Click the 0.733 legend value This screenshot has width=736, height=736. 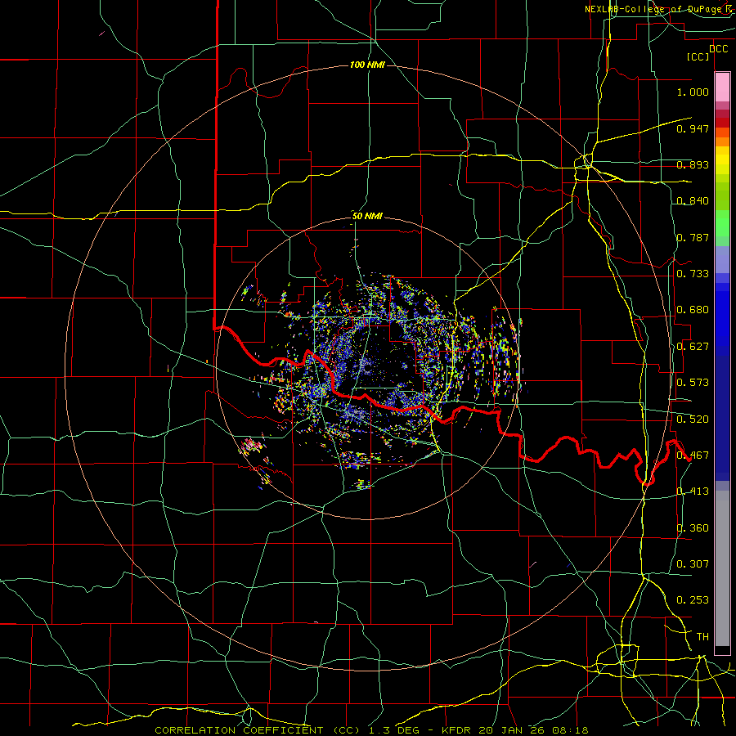point(693,274)
